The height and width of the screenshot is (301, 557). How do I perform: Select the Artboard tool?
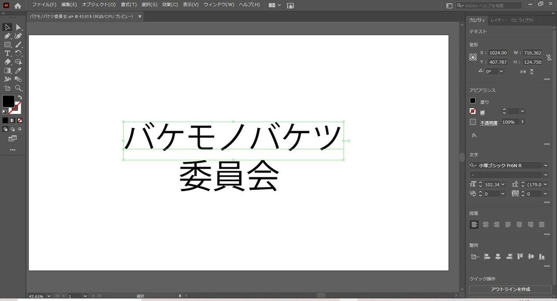(7, 88)
